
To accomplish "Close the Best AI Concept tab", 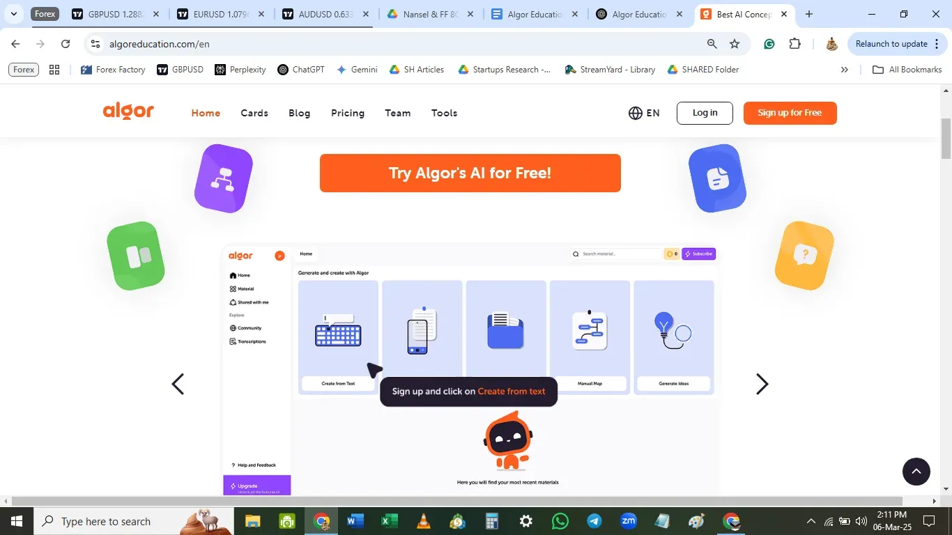I will (784, 14).
